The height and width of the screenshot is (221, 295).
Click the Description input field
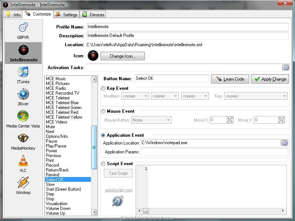[187, 35]
